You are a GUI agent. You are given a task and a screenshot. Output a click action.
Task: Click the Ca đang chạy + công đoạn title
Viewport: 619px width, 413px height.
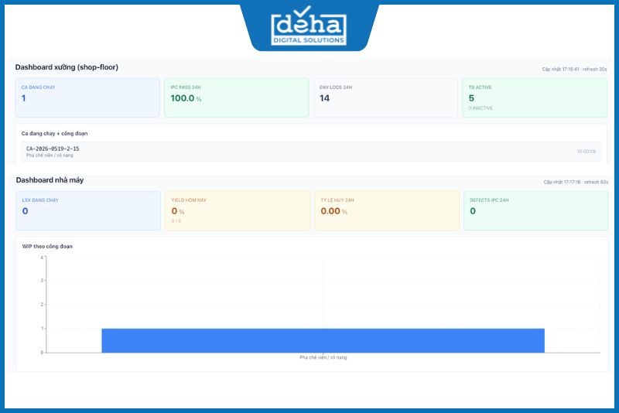click(x=54, y=133)
